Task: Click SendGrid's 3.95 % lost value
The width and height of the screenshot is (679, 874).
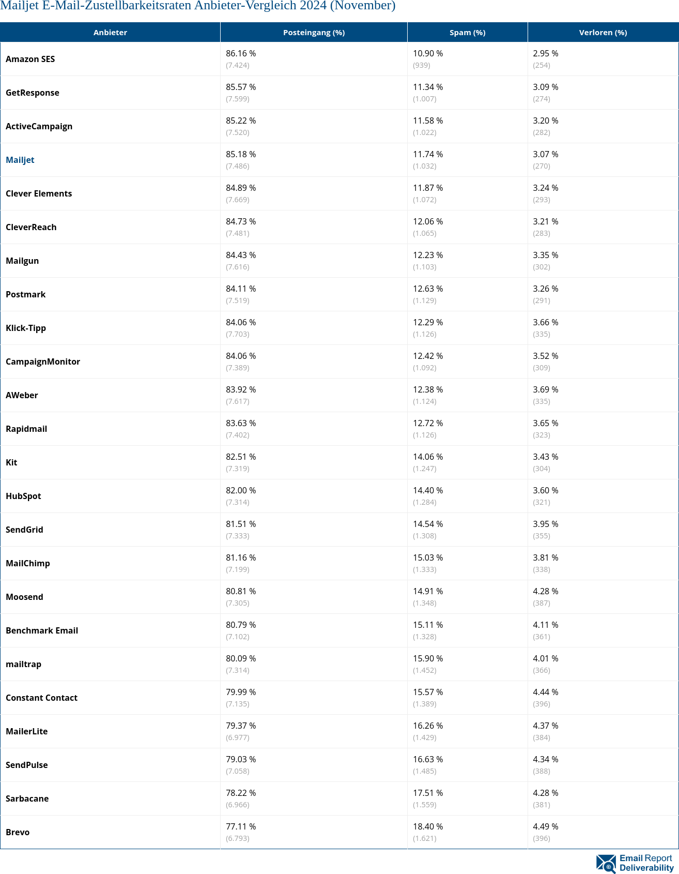Action: (546, 524)
